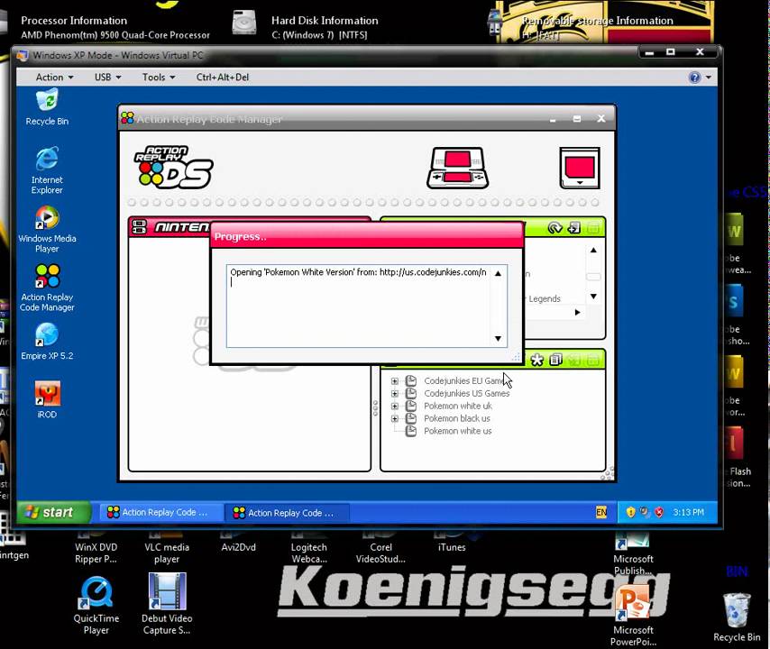Open the Corel VideoStudio desktop shortcut
Viewport: 770px width, 649px height.
tap(380, 547)
